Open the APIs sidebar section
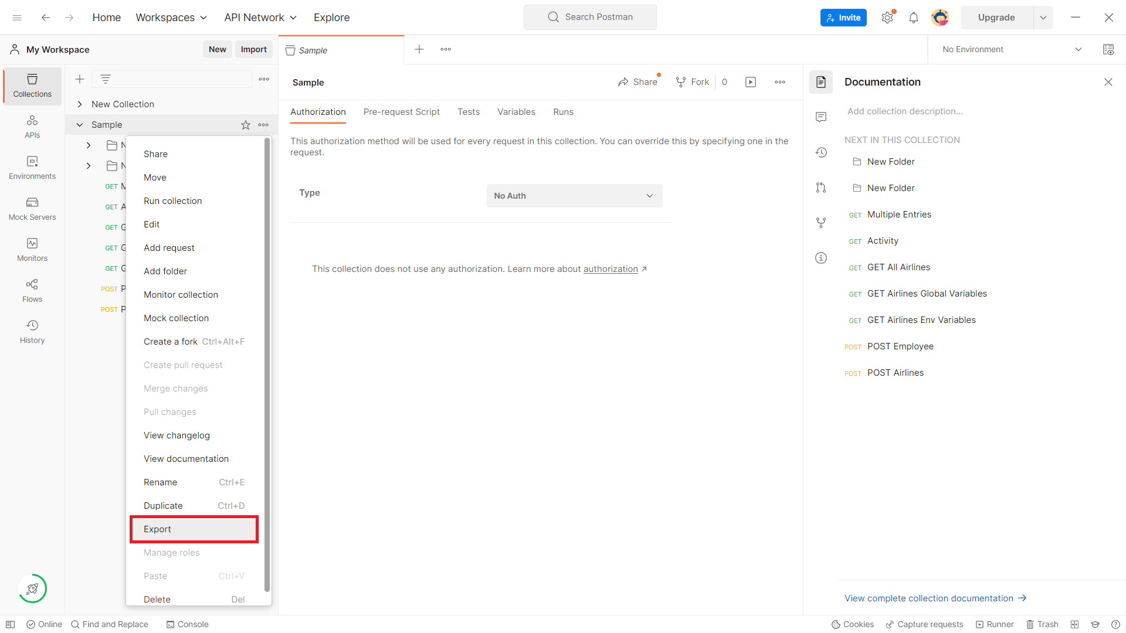This screenshot has height=633, width=1126. point(32,127)
